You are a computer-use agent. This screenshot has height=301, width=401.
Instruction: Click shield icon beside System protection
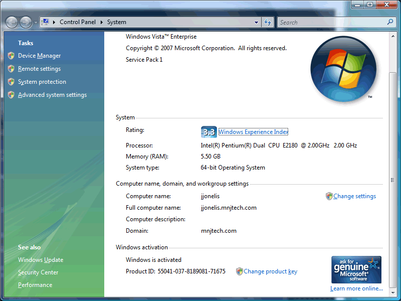11,82
